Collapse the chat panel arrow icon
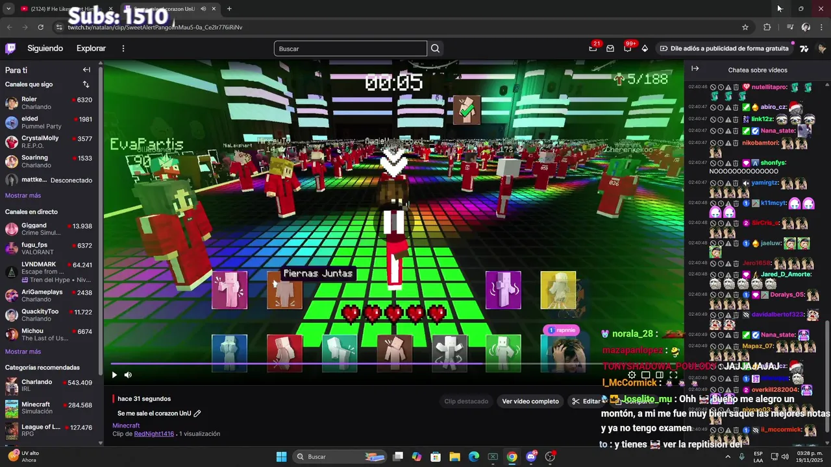The image size is (831, 467). [695, 69]
